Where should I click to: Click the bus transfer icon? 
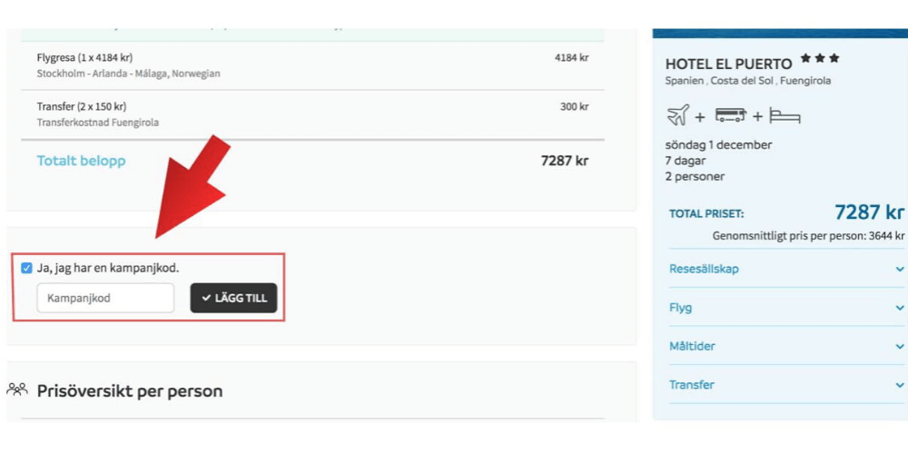(x=730, y=115)
